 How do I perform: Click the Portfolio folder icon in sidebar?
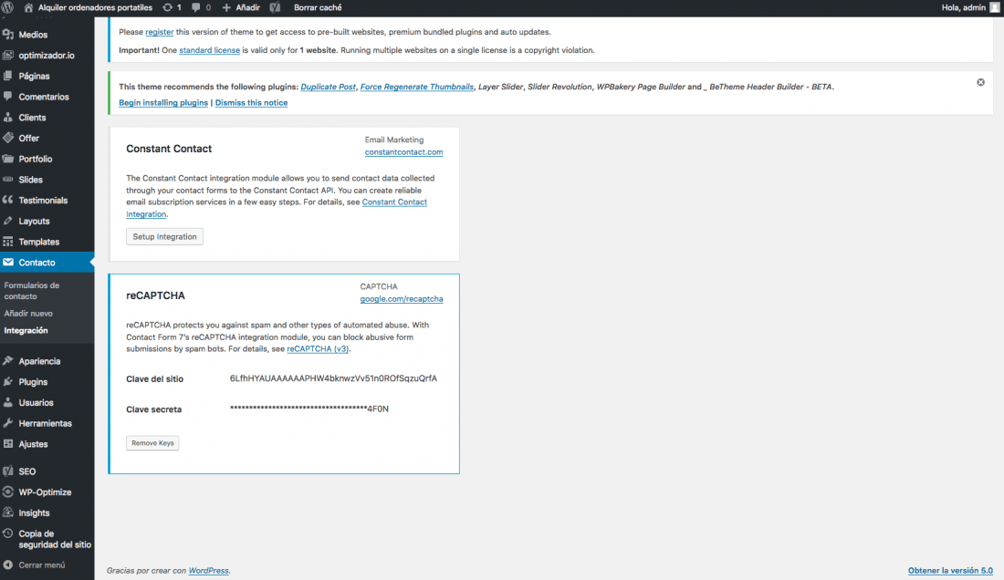(x=8, y=159)
